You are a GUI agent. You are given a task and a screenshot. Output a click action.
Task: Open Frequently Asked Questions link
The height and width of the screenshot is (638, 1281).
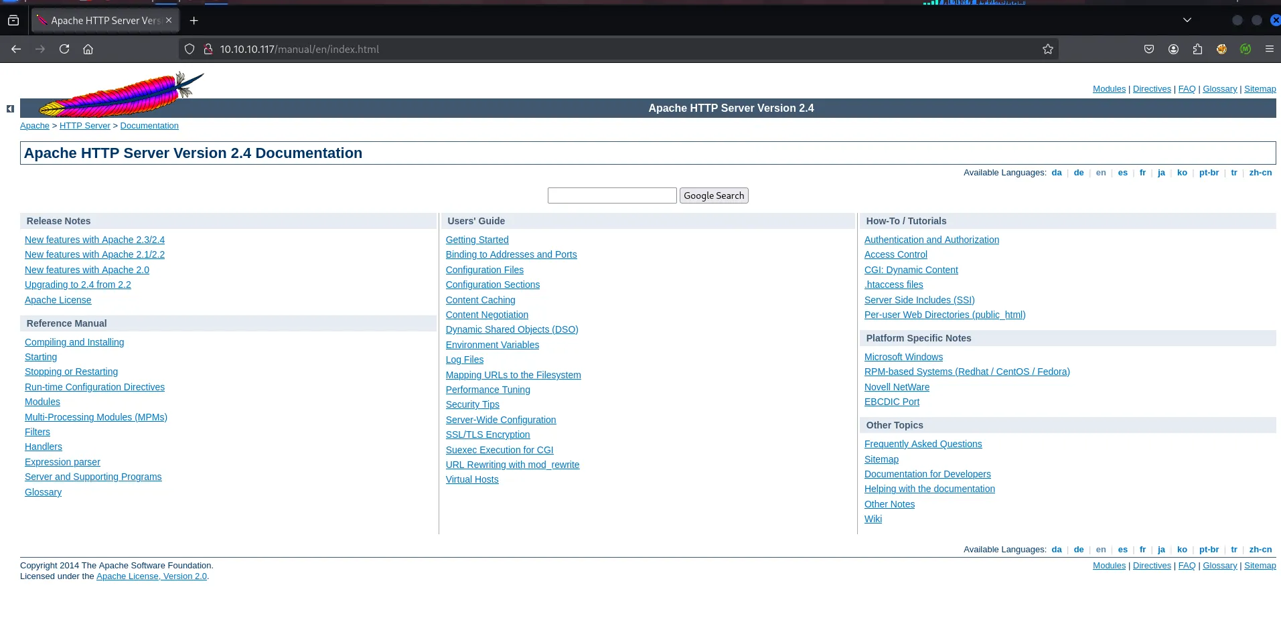(x=923, y=444)
